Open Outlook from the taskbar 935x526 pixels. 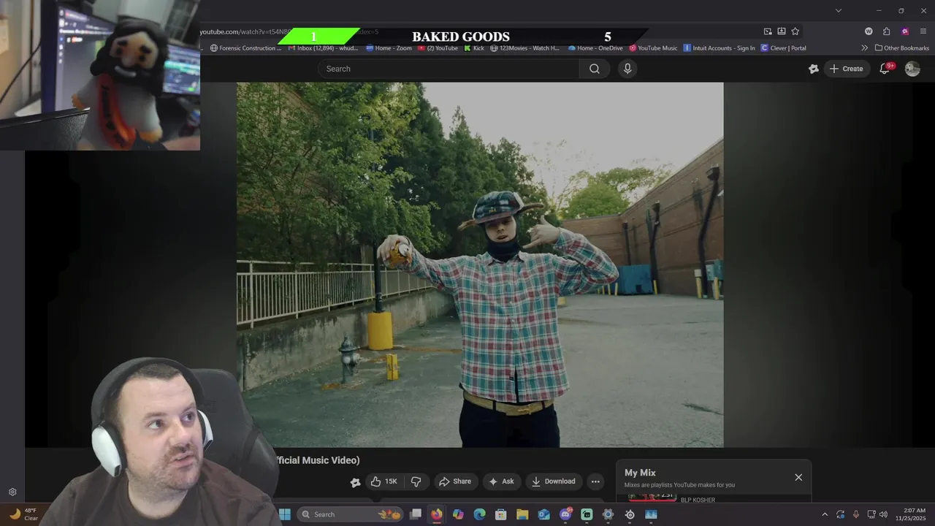click(543, 514)
